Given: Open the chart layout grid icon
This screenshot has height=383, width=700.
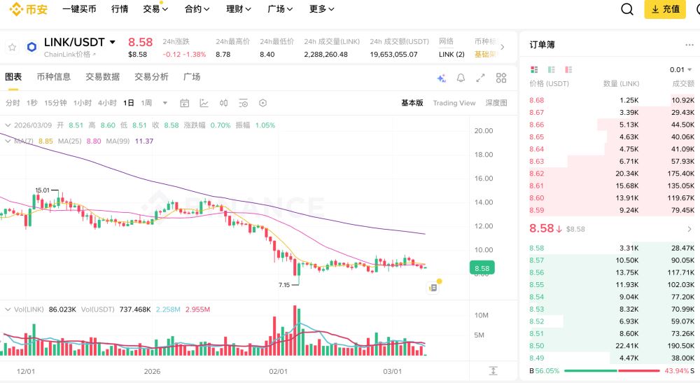Looking at the screenshot, I should 501,78.
